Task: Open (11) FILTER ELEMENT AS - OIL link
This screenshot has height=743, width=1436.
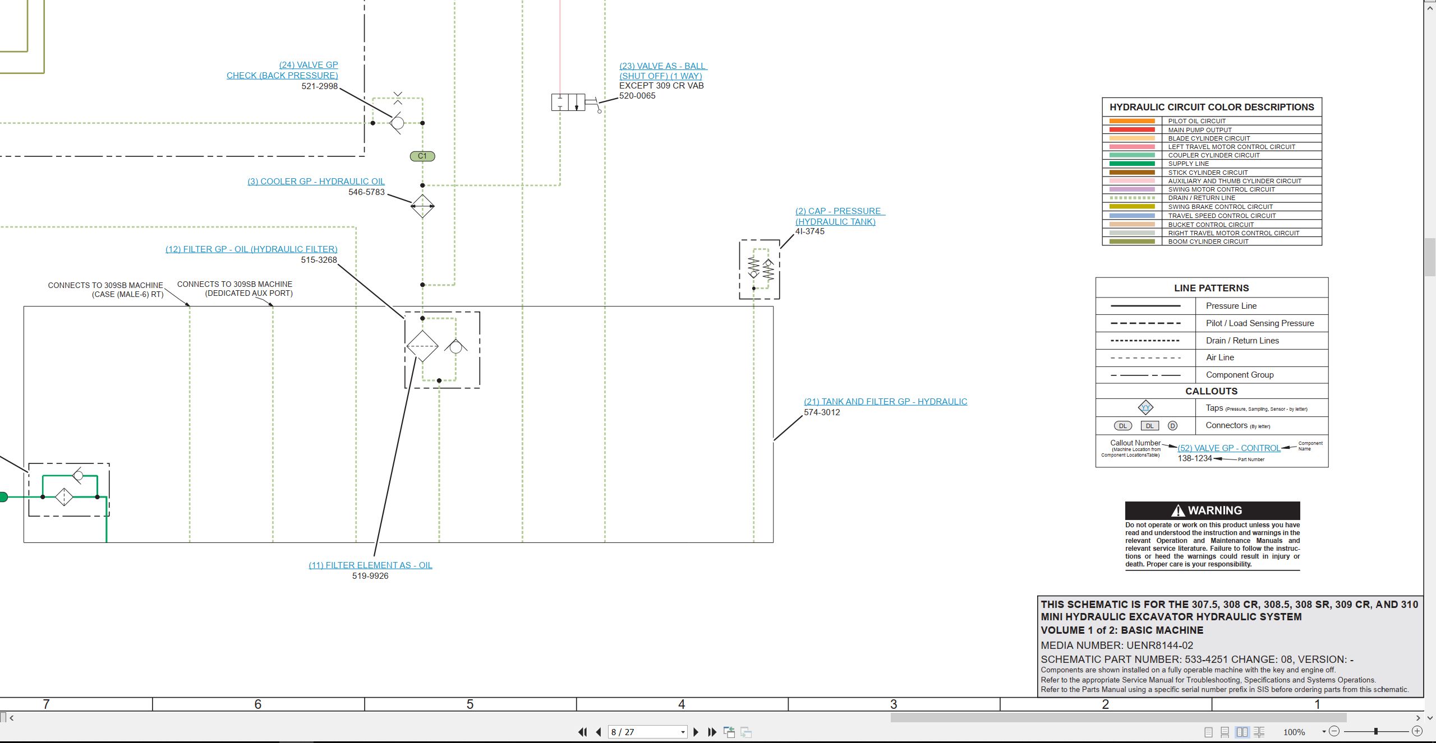Action: point(370,565)
